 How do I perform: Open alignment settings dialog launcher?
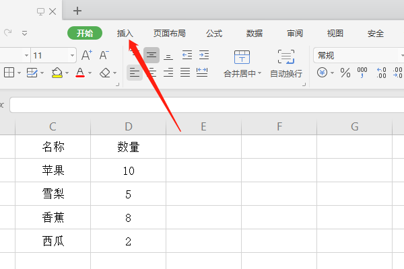click(x=304, y=84)
